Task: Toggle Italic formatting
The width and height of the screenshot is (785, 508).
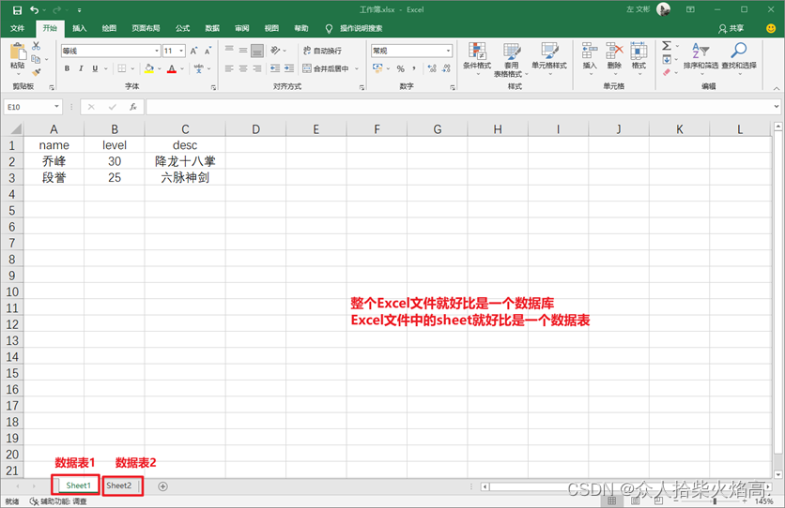Action: click(81, 68)
